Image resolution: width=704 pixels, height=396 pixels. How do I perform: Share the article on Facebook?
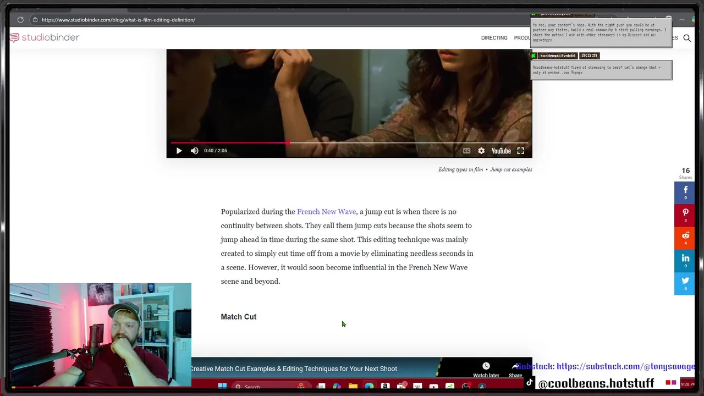coord(685,193)
